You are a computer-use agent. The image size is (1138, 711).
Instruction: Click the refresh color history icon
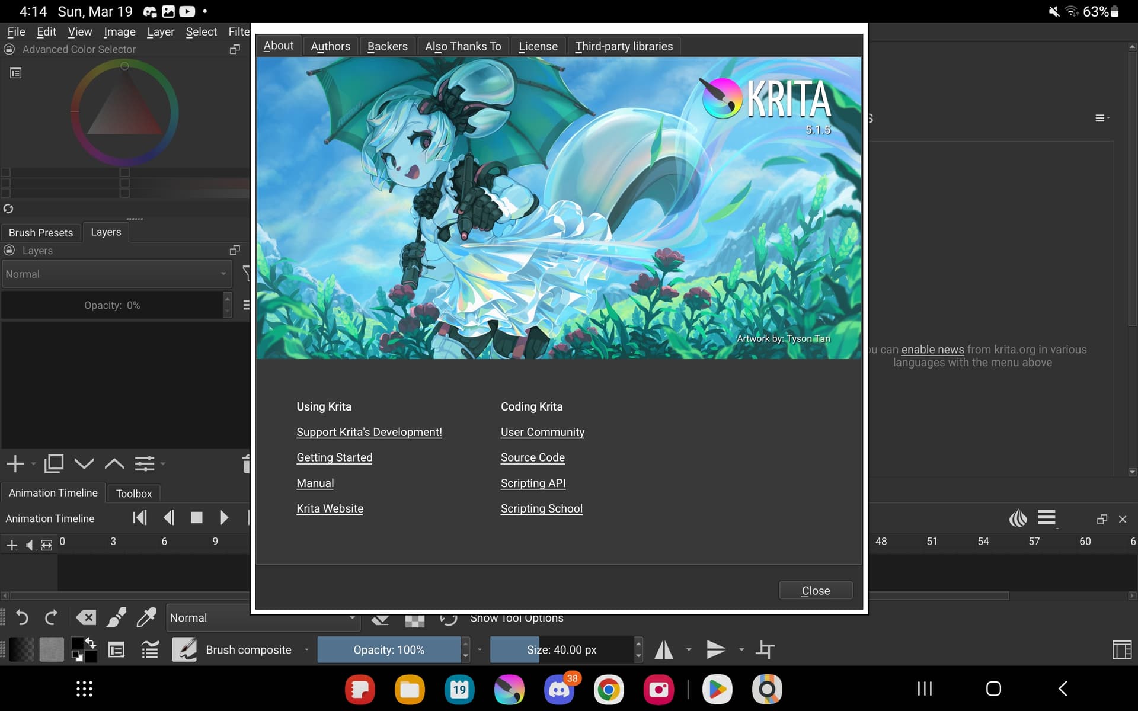click(x=8, y=209)
